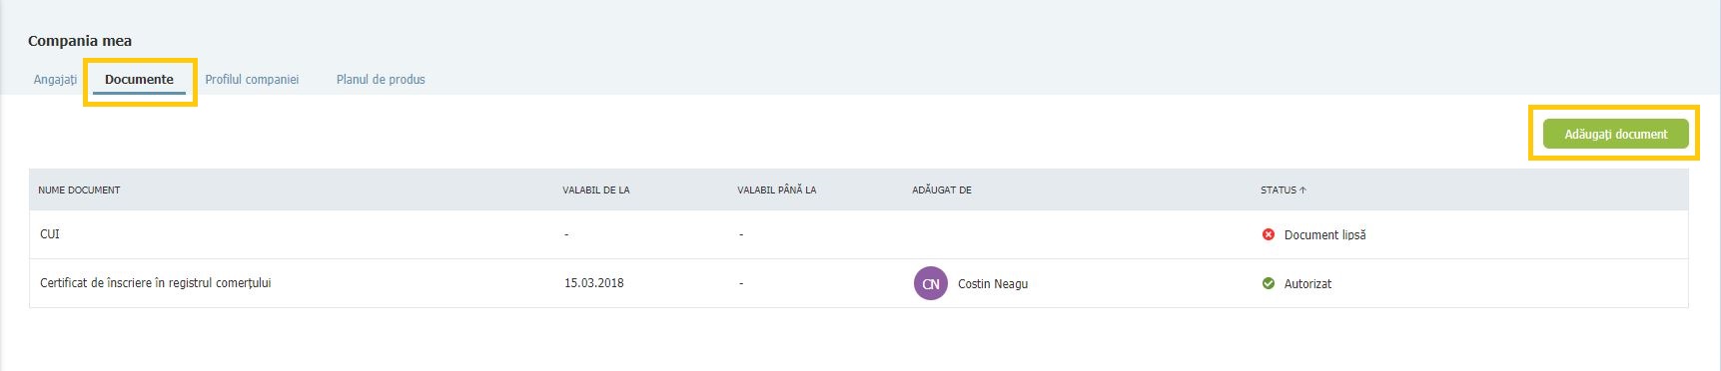Click the Autorizat status text

pyautogui.click(x=1307, y=284)
